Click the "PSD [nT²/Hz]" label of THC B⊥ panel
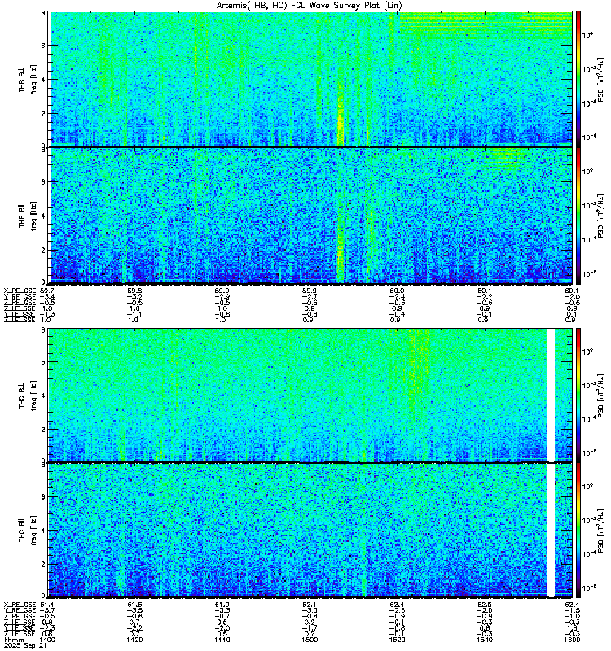The height and width of the screenshot is (651, 611). coord(600,395)
